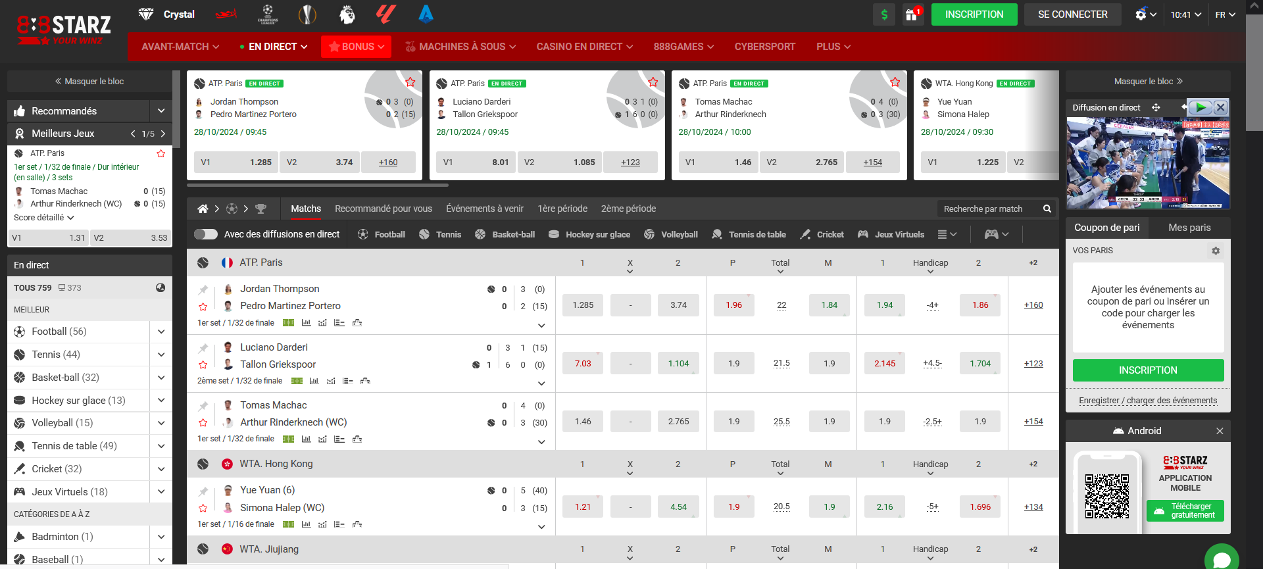1263x569 pixels.
Task: Open the Crystal diamond icon link
Action: coord(166,14)
